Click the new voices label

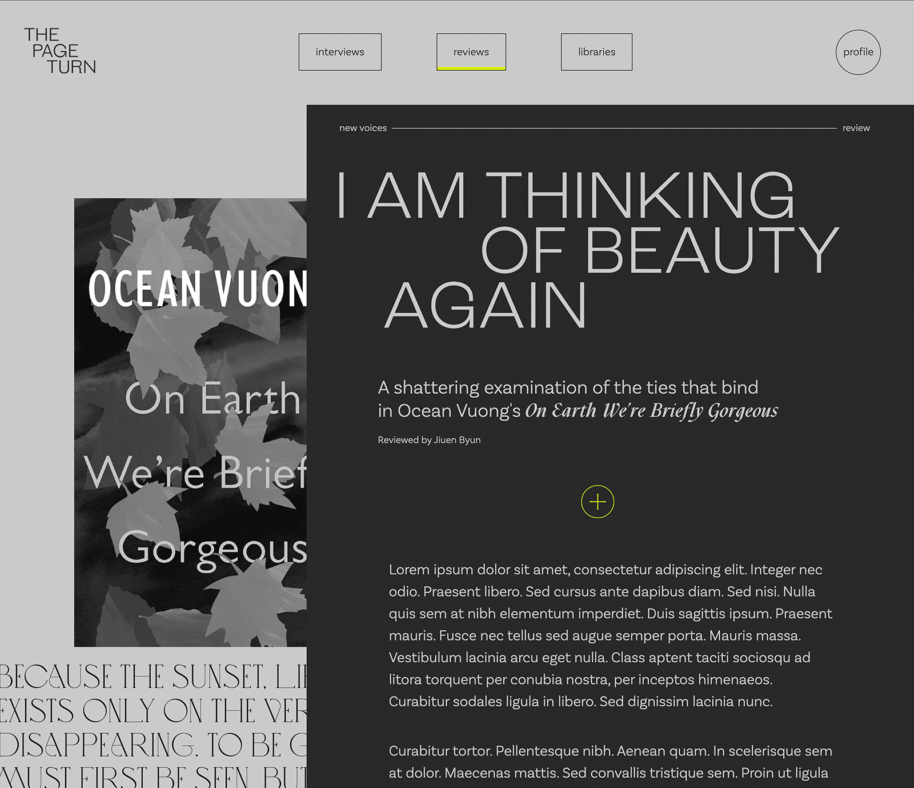coord(363,128)
